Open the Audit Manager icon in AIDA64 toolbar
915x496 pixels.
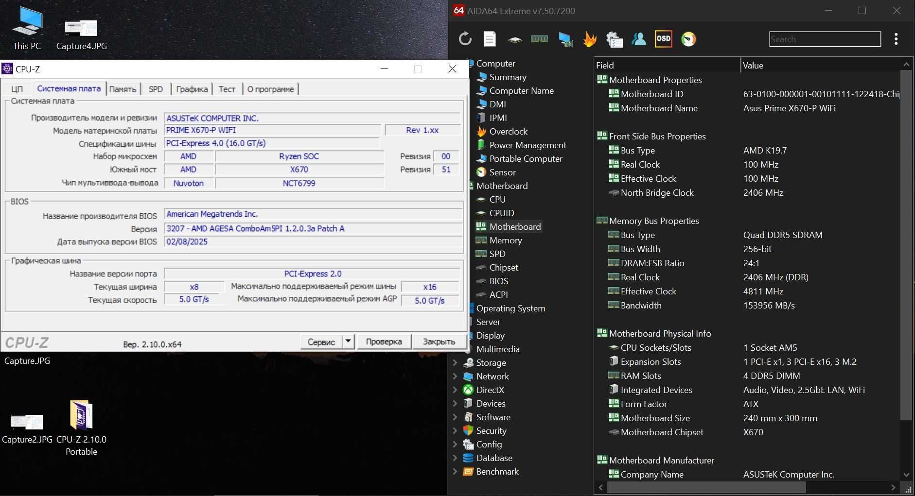tap(615, 39)
